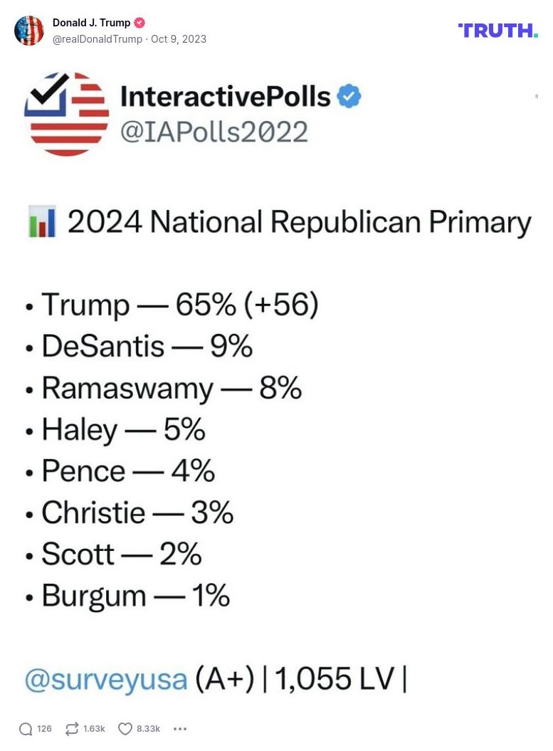Toggle the ReTruth state of the post
Screen dimensions: 553x751
[70, 729]
